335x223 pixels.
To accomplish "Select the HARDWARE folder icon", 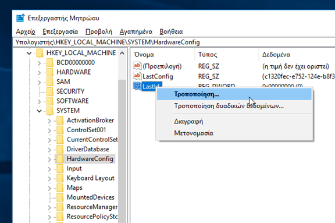I will point(50,72).
